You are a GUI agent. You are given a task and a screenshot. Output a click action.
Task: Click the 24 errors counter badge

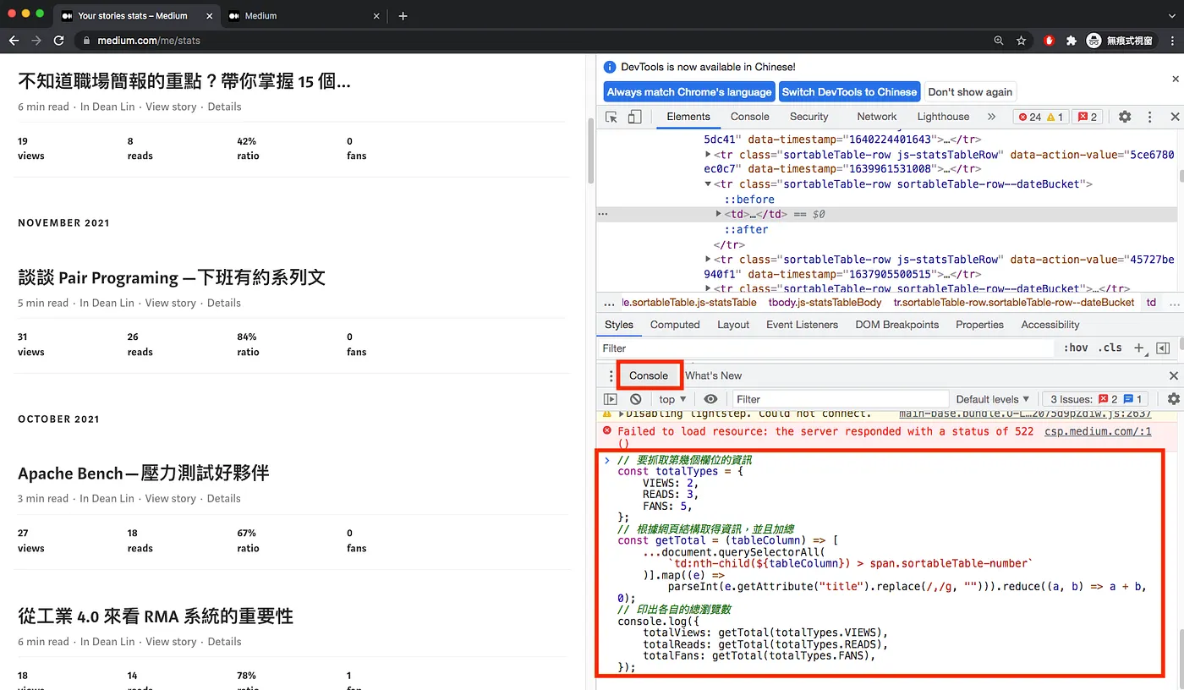pos(1029,117)
